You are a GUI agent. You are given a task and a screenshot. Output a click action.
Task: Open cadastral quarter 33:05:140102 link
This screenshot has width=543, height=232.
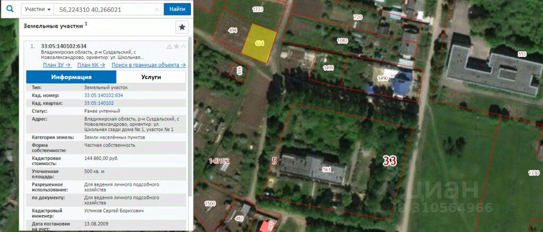[x=99, y=104]
